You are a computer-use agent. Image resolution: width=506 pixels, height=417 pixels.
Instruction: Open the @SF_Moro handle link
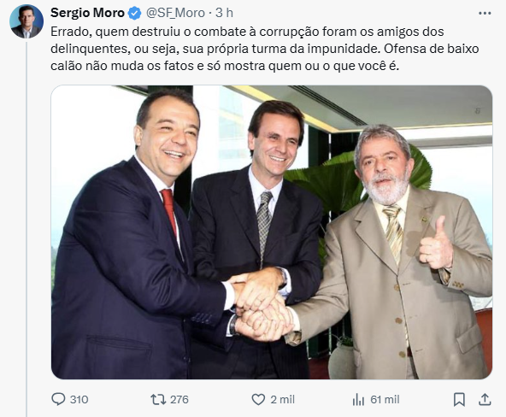tap(175, 13)
